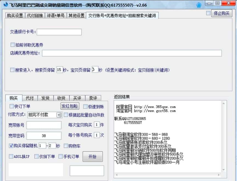Open the 购买设置 tab
The image size is (237, 181).
click(15, 15)
